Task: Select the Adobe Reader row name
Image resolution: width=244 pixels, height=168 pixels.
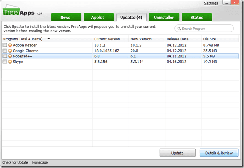Action: pyautogui.click(x=25, y=45)
